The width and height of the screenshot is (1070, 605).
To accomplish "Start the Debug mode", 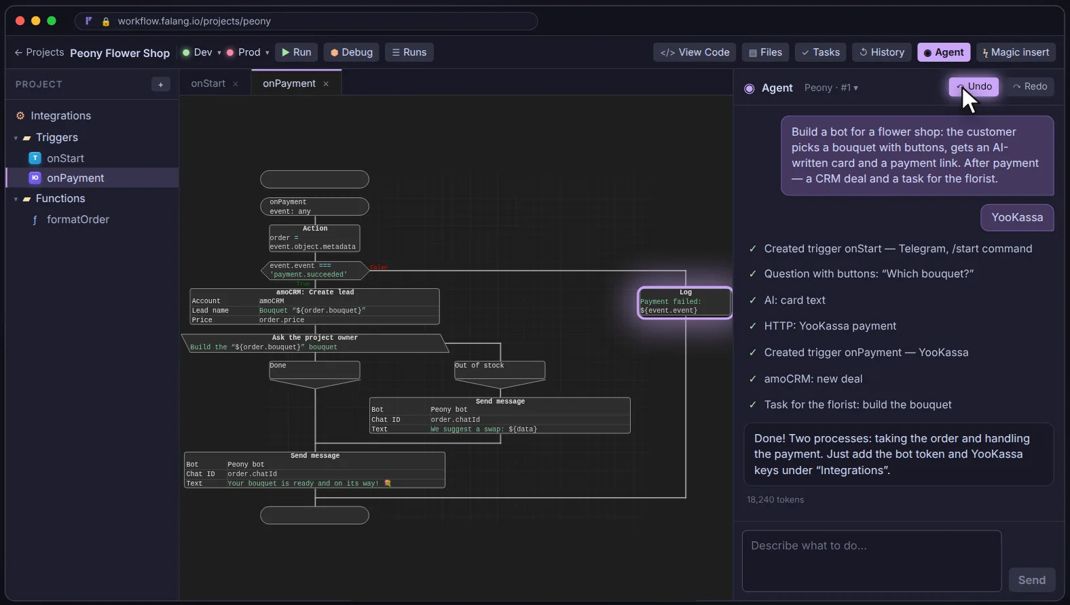I will (x=352, y=52).
